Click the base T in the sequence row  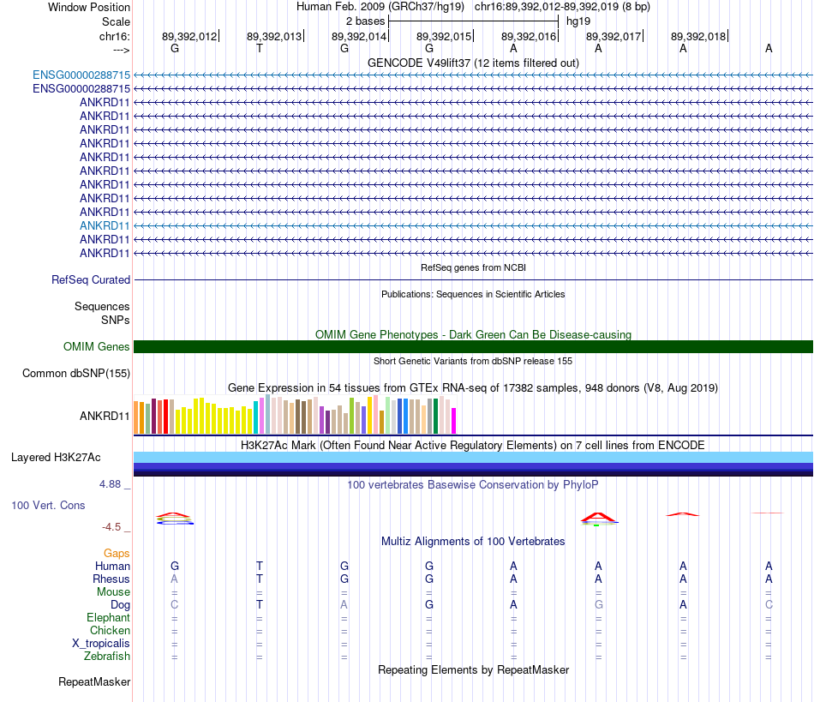[x=260, y=48]
